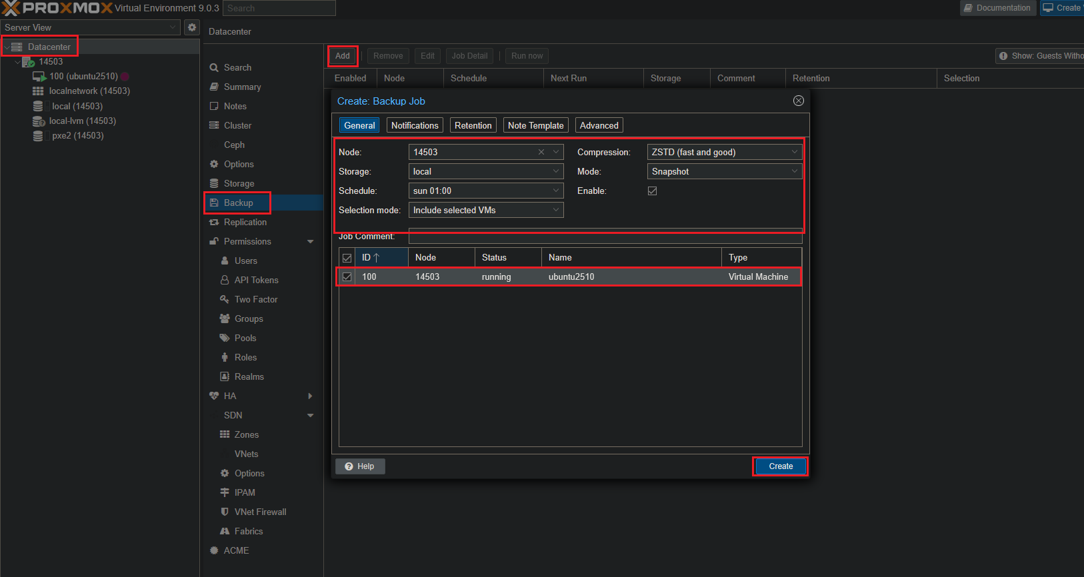Open API Tokens in Permissions
The height and width of the screenshot is (577, 1084).
point(256,281)
